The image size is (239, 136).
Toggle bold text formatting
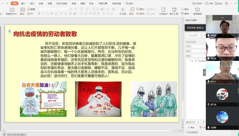click(39, 14)
